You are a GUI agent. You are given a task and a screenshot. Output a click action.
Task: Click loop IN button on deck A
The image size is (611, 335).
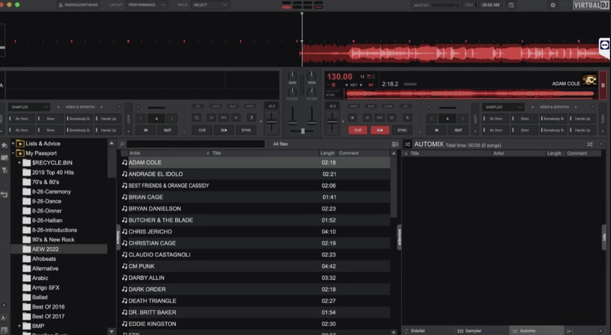pyautogui.click(x=146, y=130)
